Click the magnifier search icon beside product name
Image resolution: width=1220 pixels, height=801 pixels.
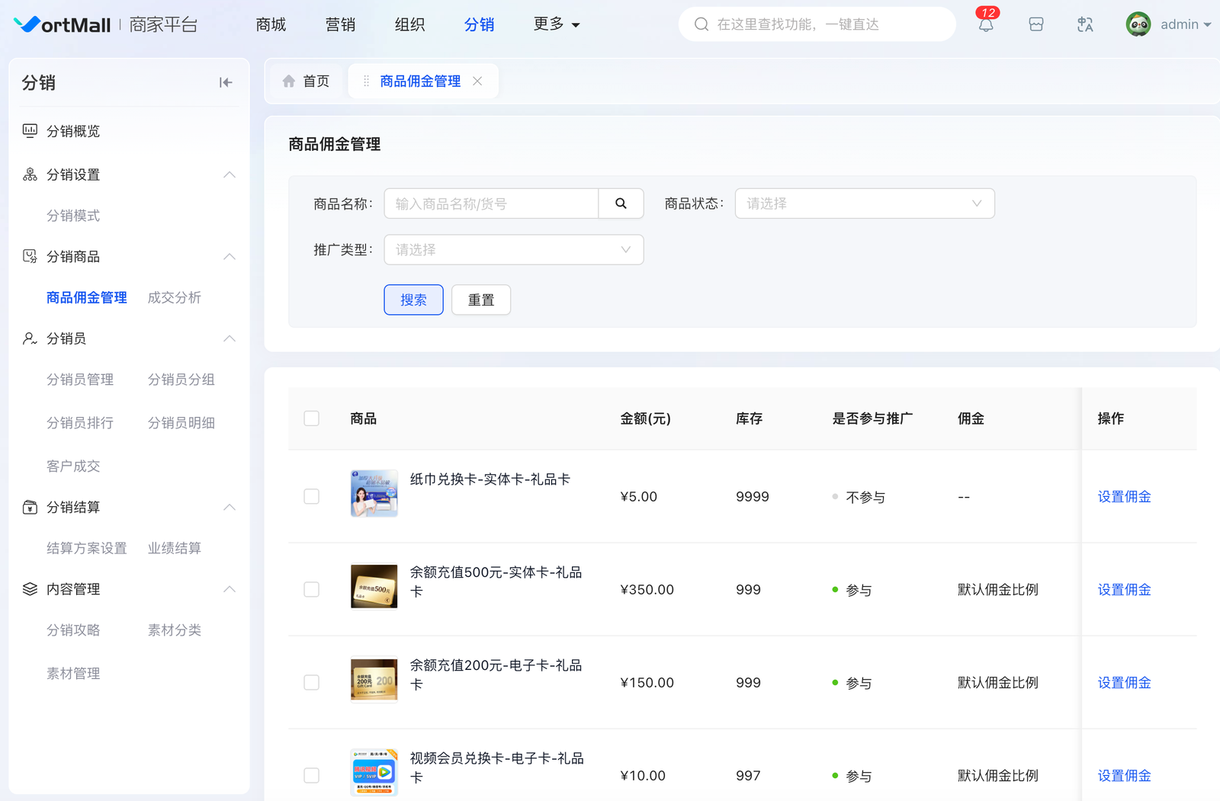[621, 203]
